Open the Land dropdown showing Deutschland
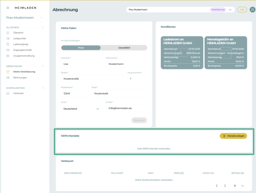The height and width of the screenshot is (193, 256). click(x=81, y=109)
